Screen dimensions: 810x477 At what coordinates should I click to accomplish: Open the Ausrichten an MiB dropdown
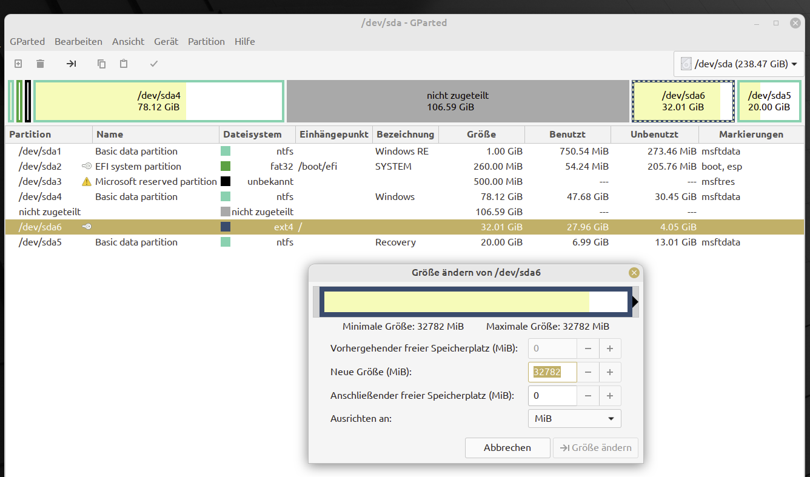point(575,418)
